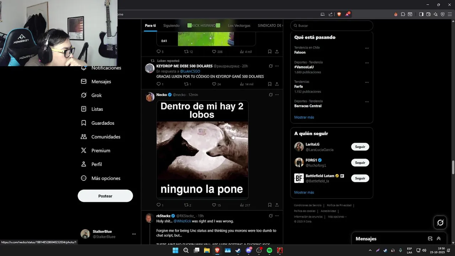Open browser main hamburger menu
Screen dimensions: 455x256
(x=450, y=14)
